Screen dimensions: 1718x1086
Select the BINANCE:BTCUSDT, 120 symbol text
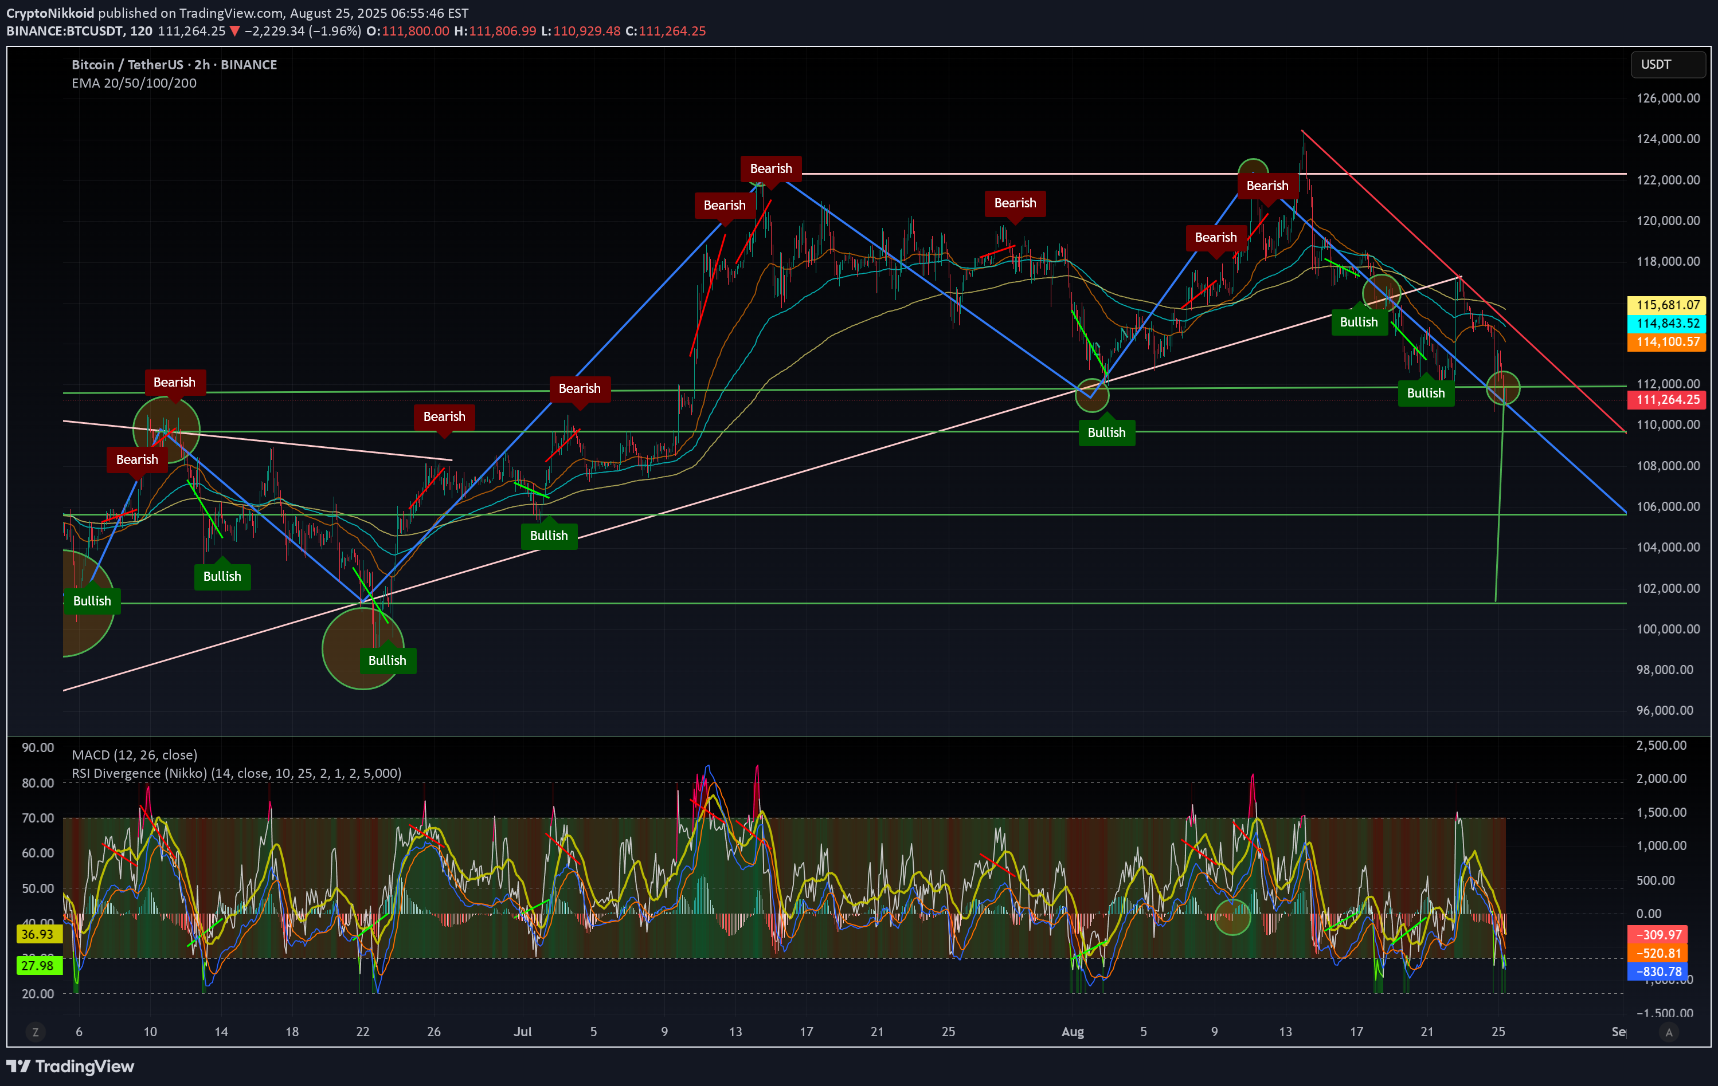[x=79, y=31]
